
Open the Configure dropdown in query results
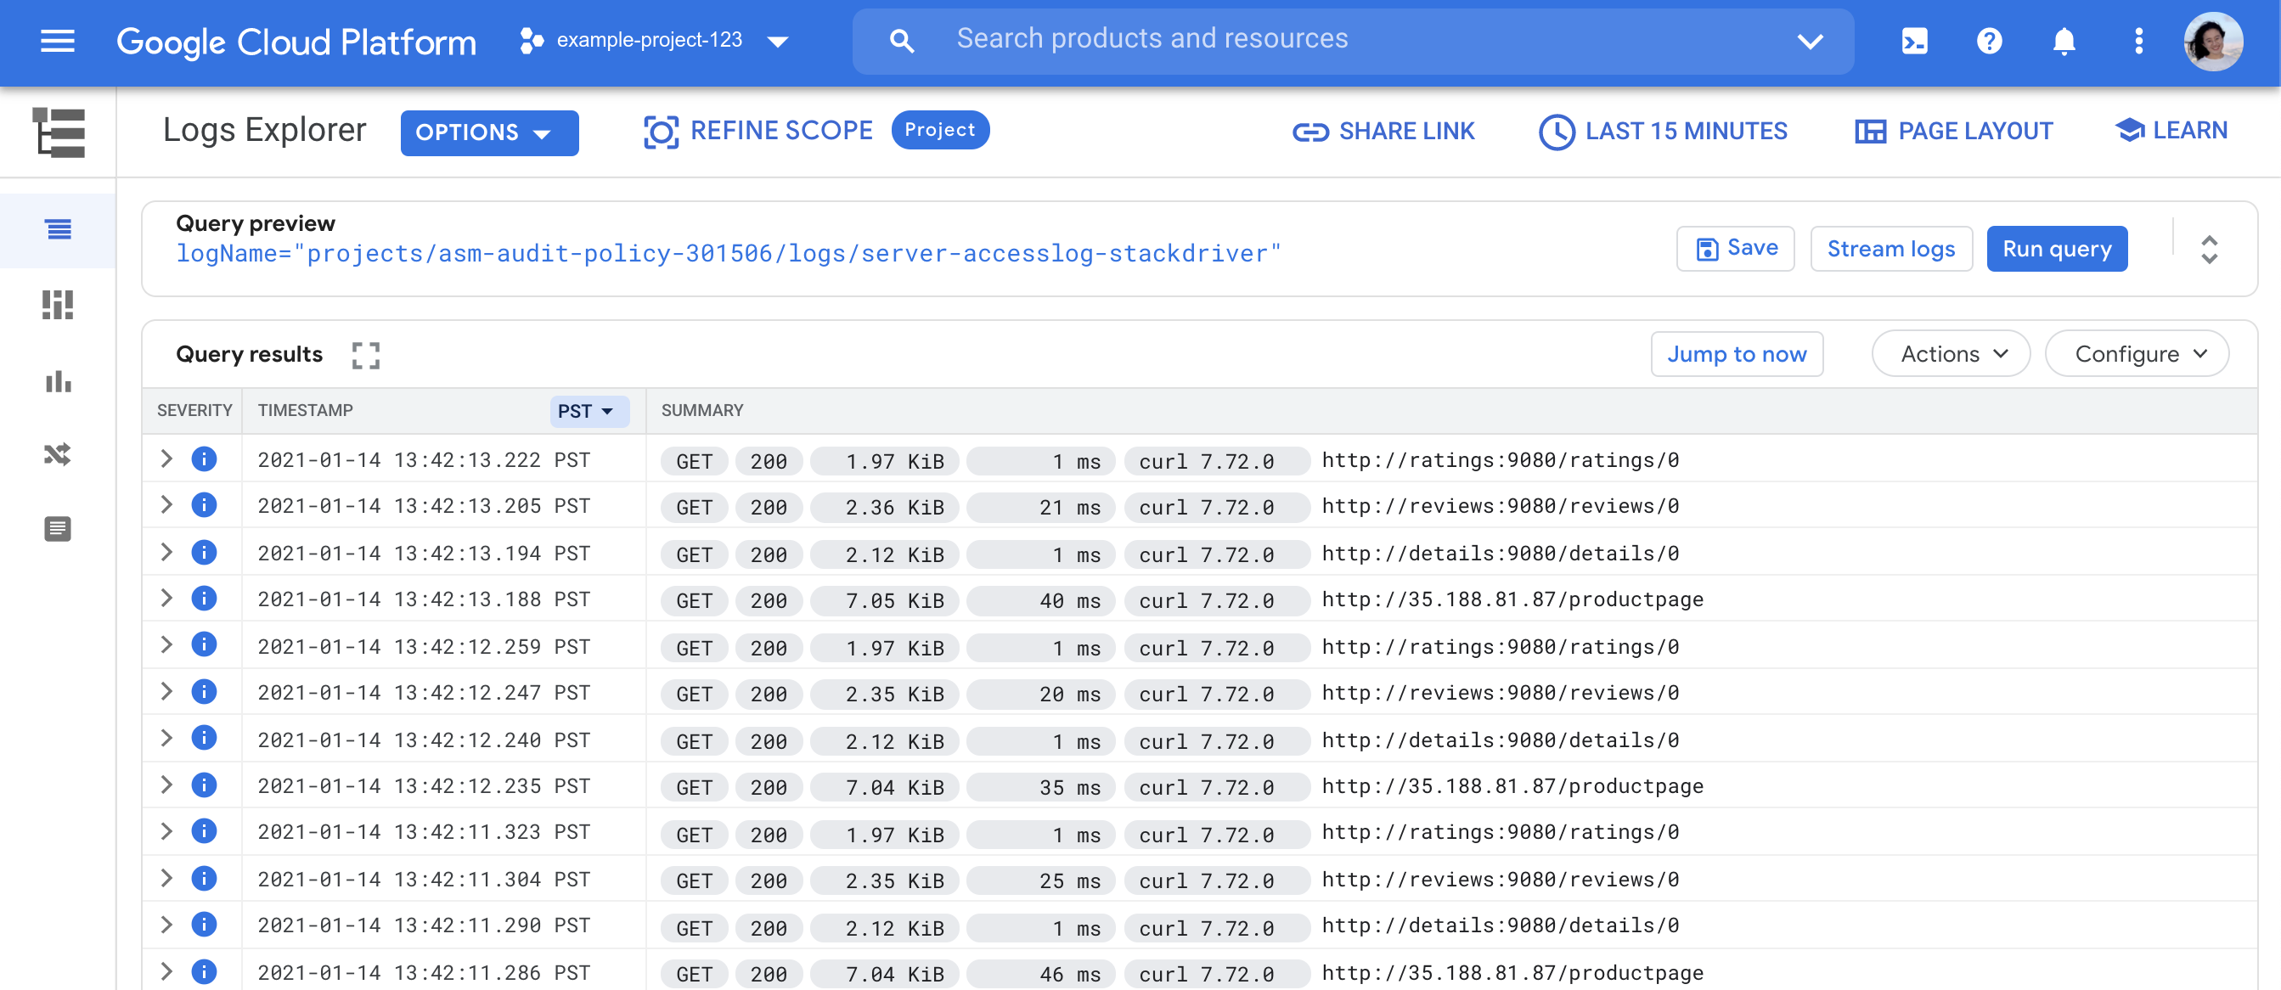coord(2136,353)
